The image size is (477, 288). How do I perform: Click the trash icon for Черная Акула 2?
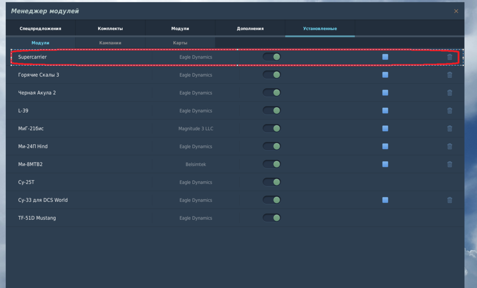tap(449, 93)
